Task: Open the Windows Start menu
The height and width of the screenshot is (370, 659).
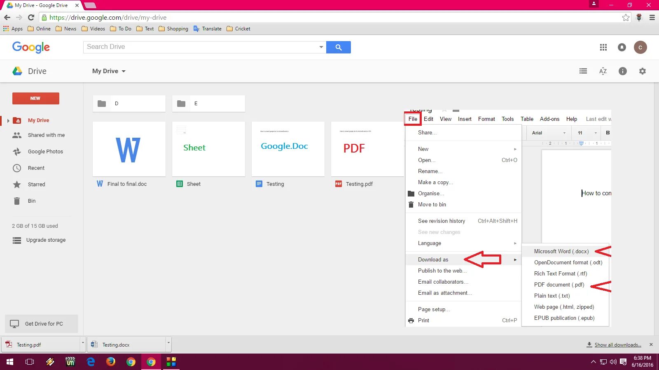Action: click(10, 362)
